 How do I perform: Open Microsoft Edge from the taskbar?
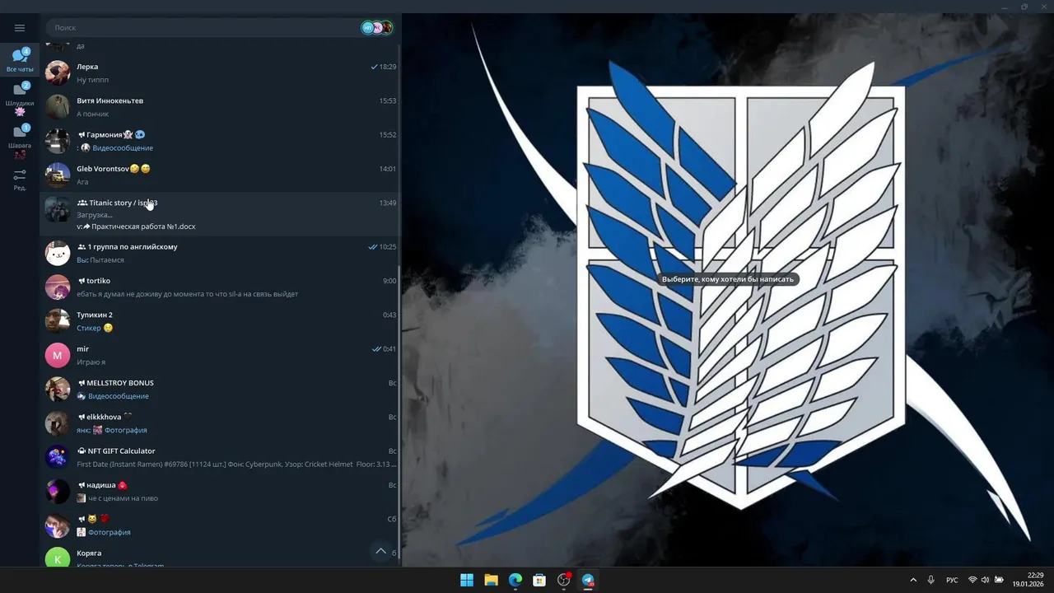tap(515, 580)
